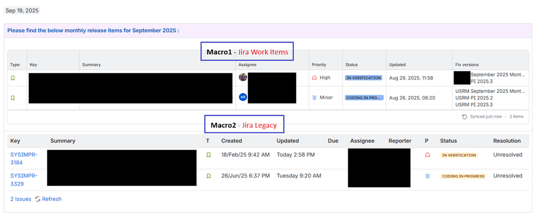Click the refresh icon beside the Refresh link
This screenshot has height=217, width=544.
38,199
